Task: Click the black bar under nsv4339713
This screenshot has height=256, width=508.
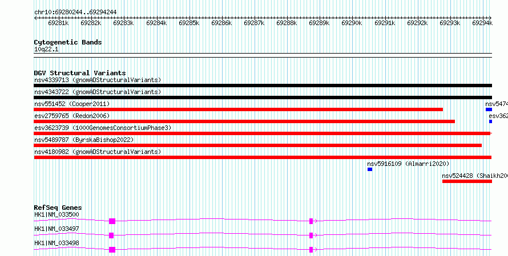Action: point(263,86)
